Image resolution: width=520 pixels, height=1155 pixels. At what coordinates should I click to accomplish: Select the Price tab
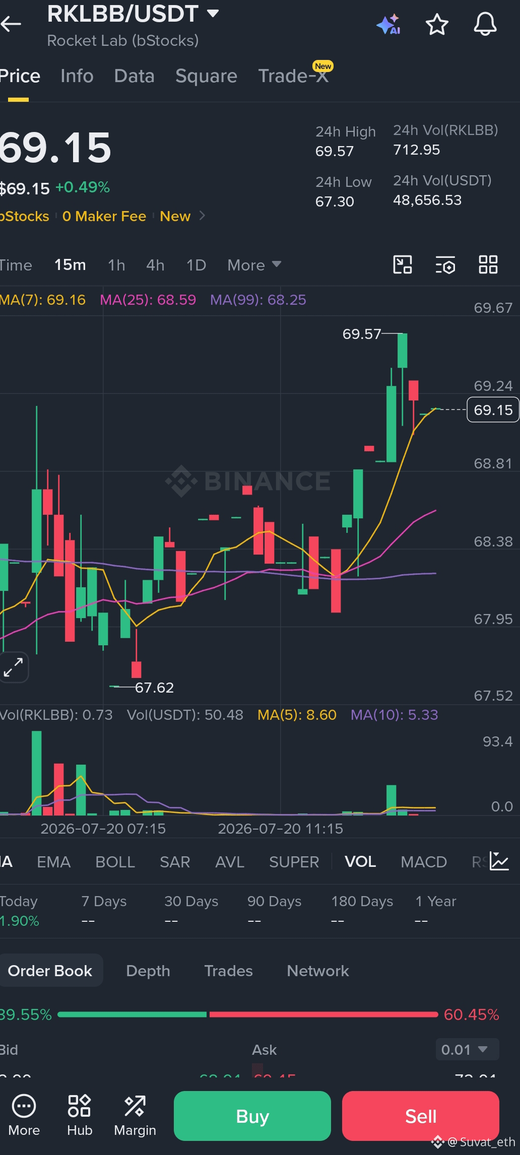pyautogui.click(x=20, y=76)
